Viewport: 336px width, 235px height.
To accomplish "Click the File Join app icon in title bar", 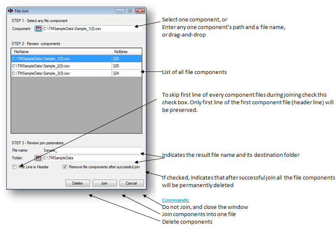I will coord(10,11).
